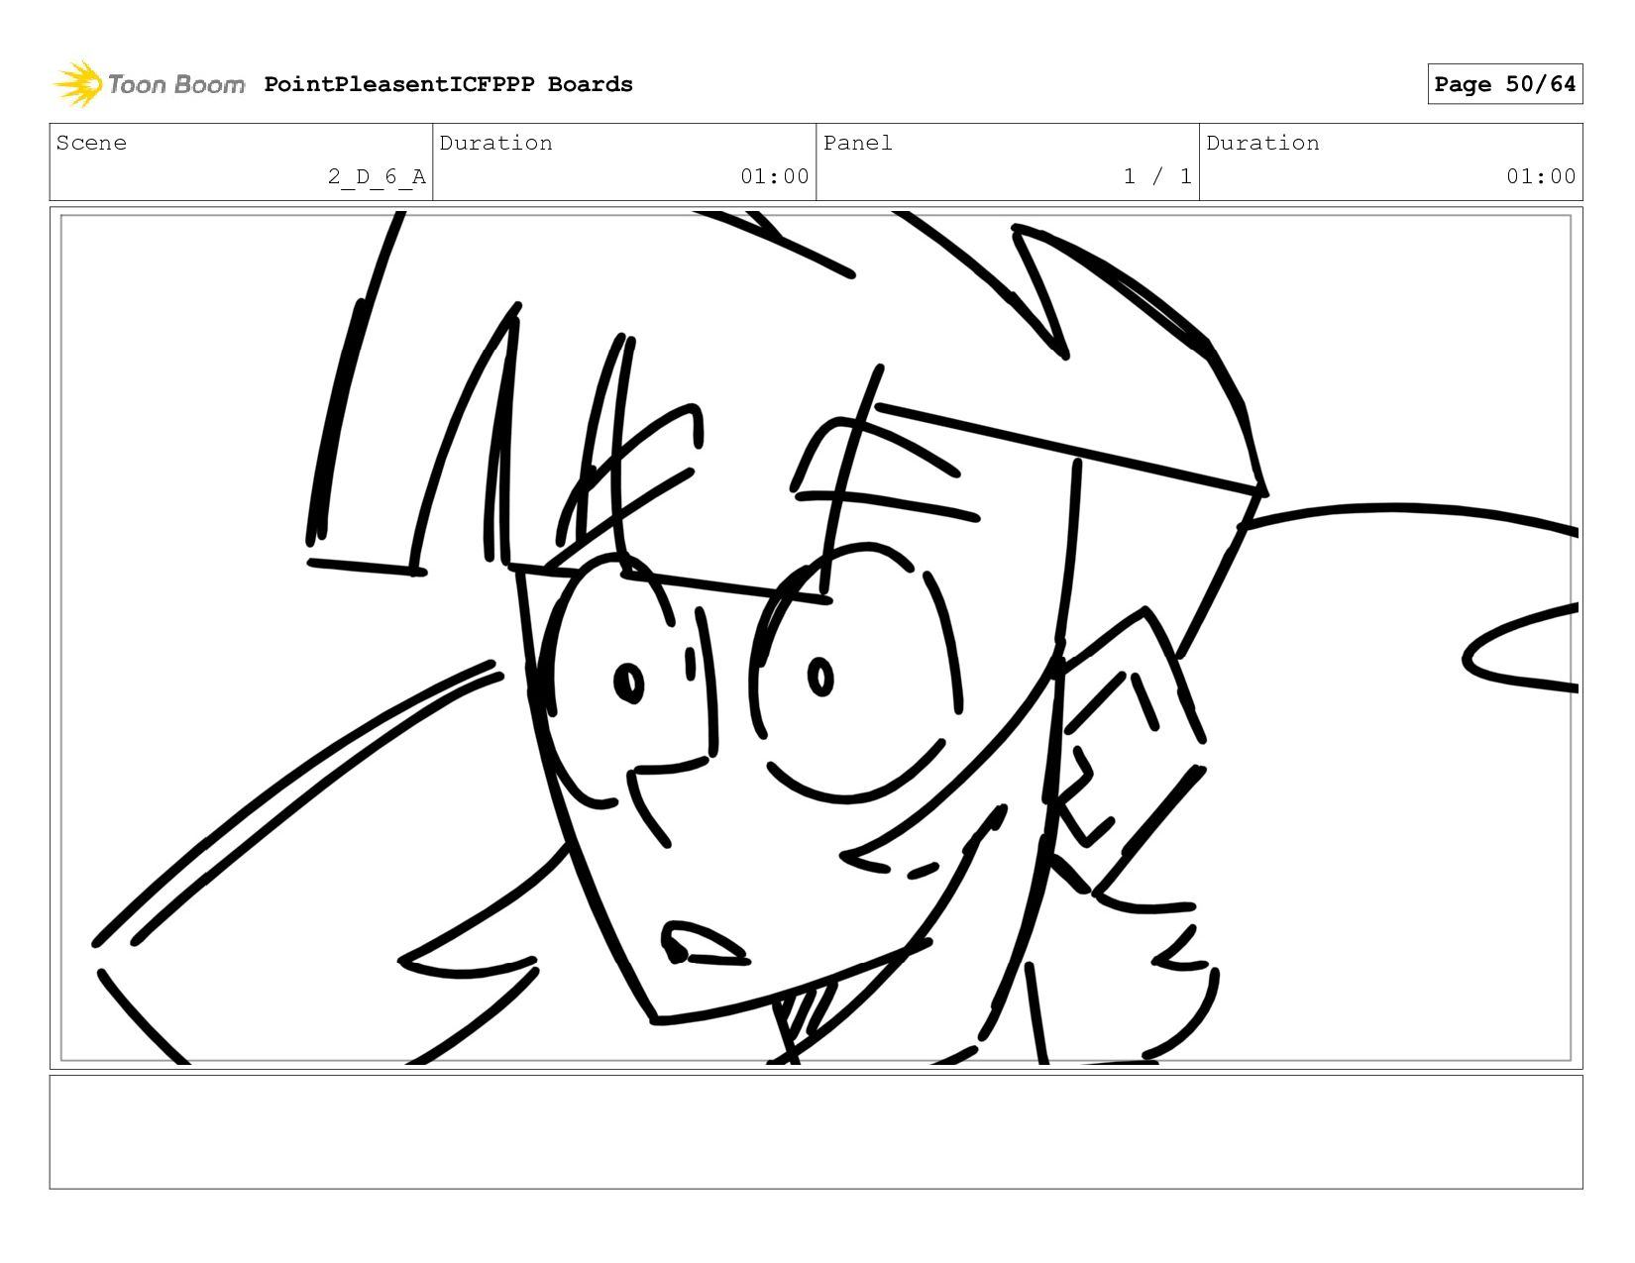Select the Scene label
The image size is (1635, 1263).
pos(91,143)
